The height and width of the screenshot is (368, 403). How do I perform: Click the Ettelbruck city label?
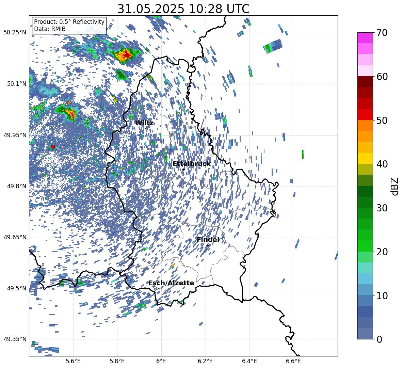(192, 164)
